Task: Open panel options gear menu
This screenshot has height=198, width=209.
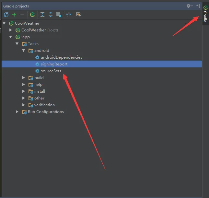Action: [x=190, y=6]
